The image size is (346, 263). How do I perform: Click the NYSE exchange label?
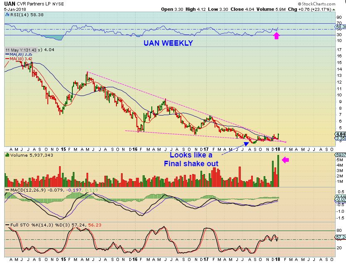pos(58,4)
